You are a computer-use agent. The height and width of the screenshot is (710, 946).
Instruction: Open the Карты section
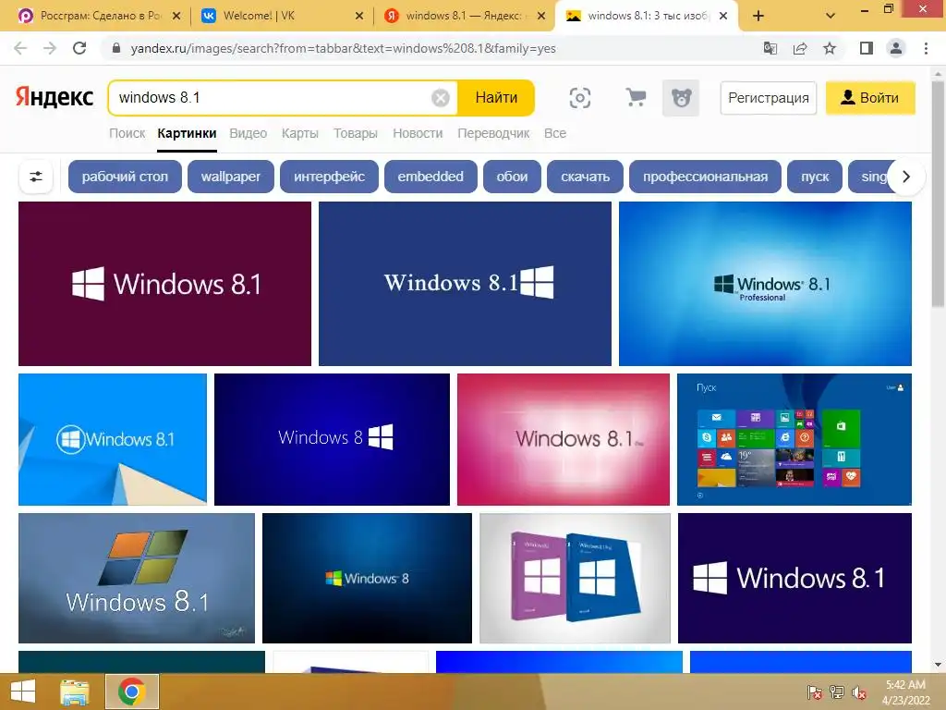pyautogui.click(x=300, y=133)
